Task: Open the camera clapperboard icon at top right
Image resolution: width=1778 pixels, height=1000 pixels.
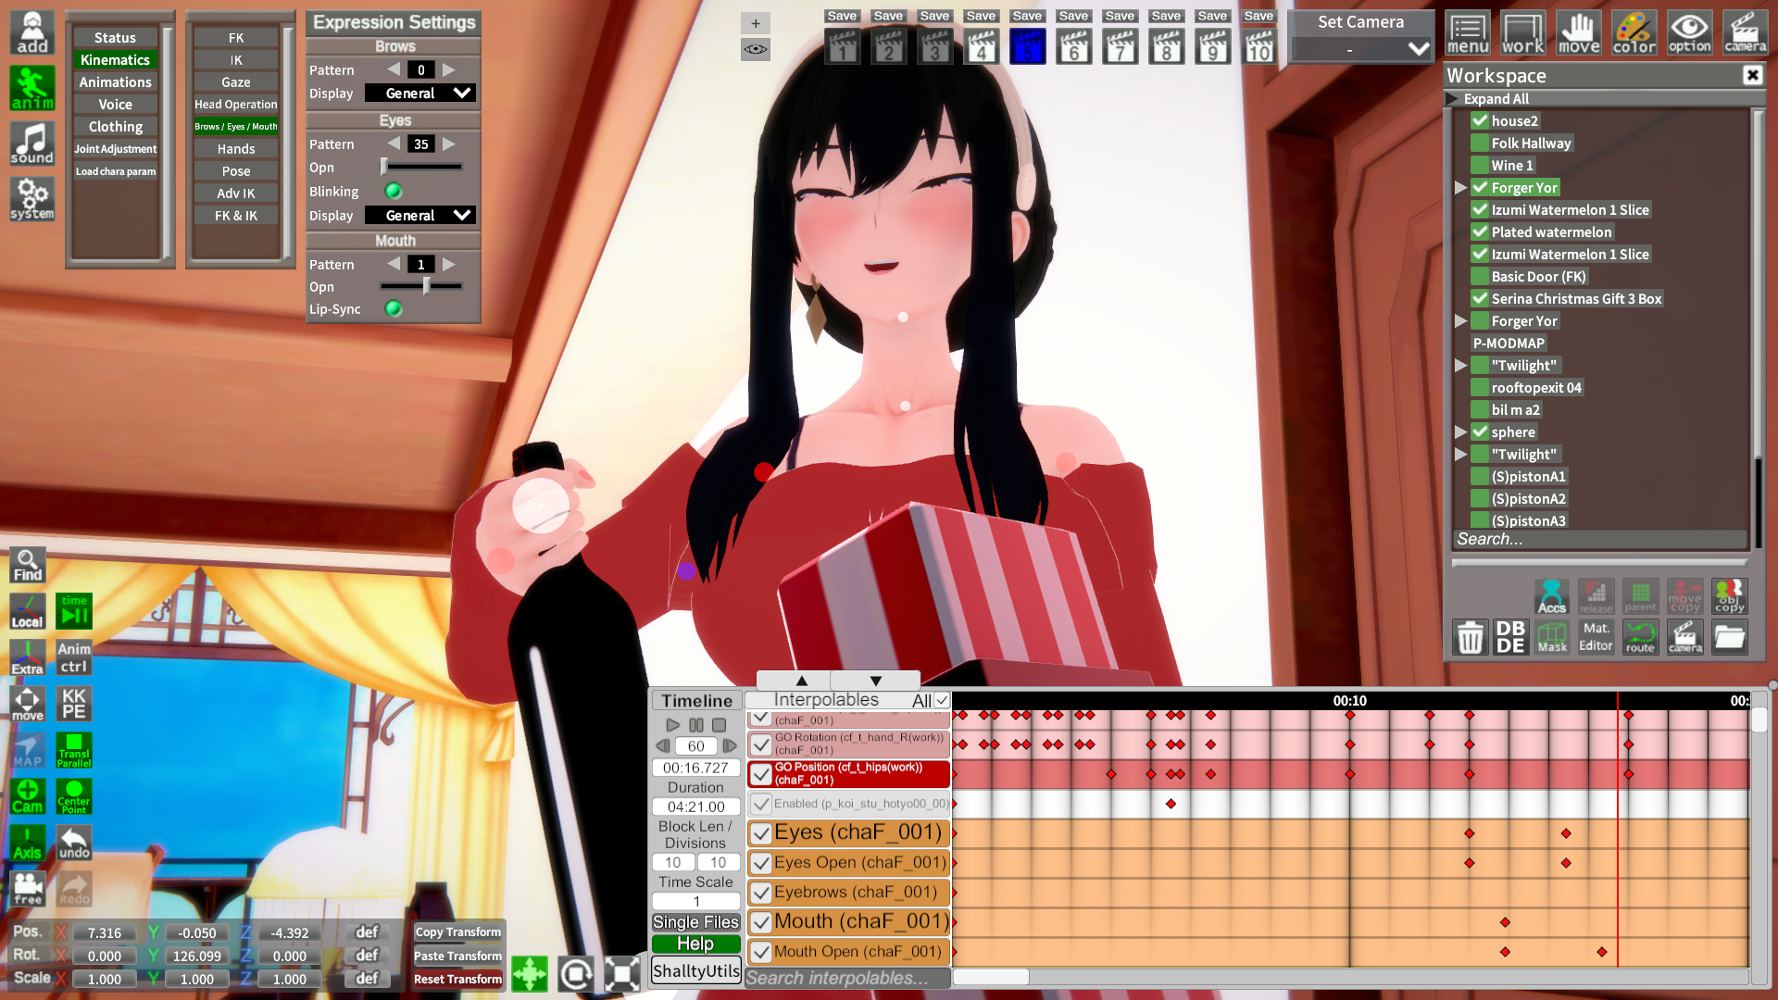Action: click(x=1746, y=33)
